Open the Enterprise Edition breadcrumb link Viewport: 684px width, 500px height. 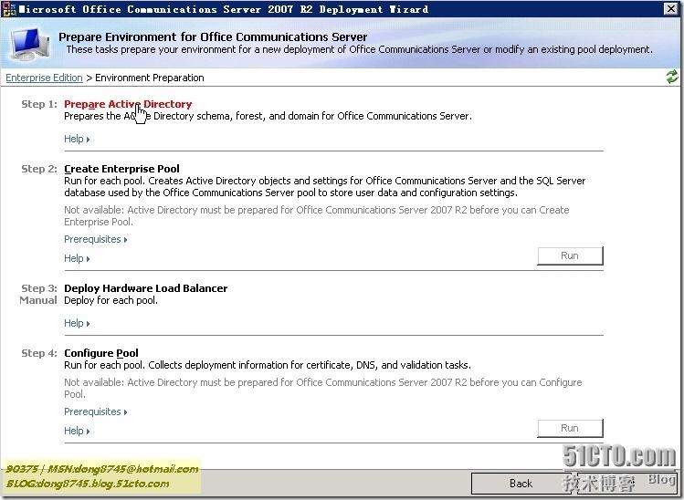44,78
